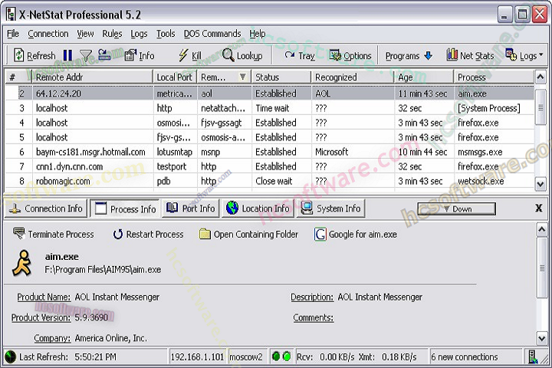Screen dimensions: 552x368
Task: Click the Rem... column sort arrow
Action: coord(242,77)
